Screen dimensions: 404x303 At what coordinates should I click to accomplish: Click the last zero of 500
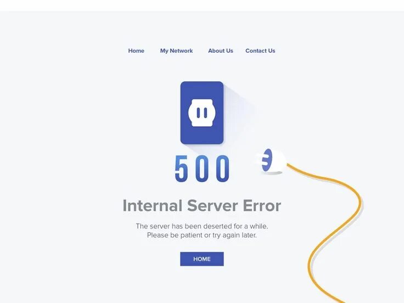click(223, 169)
